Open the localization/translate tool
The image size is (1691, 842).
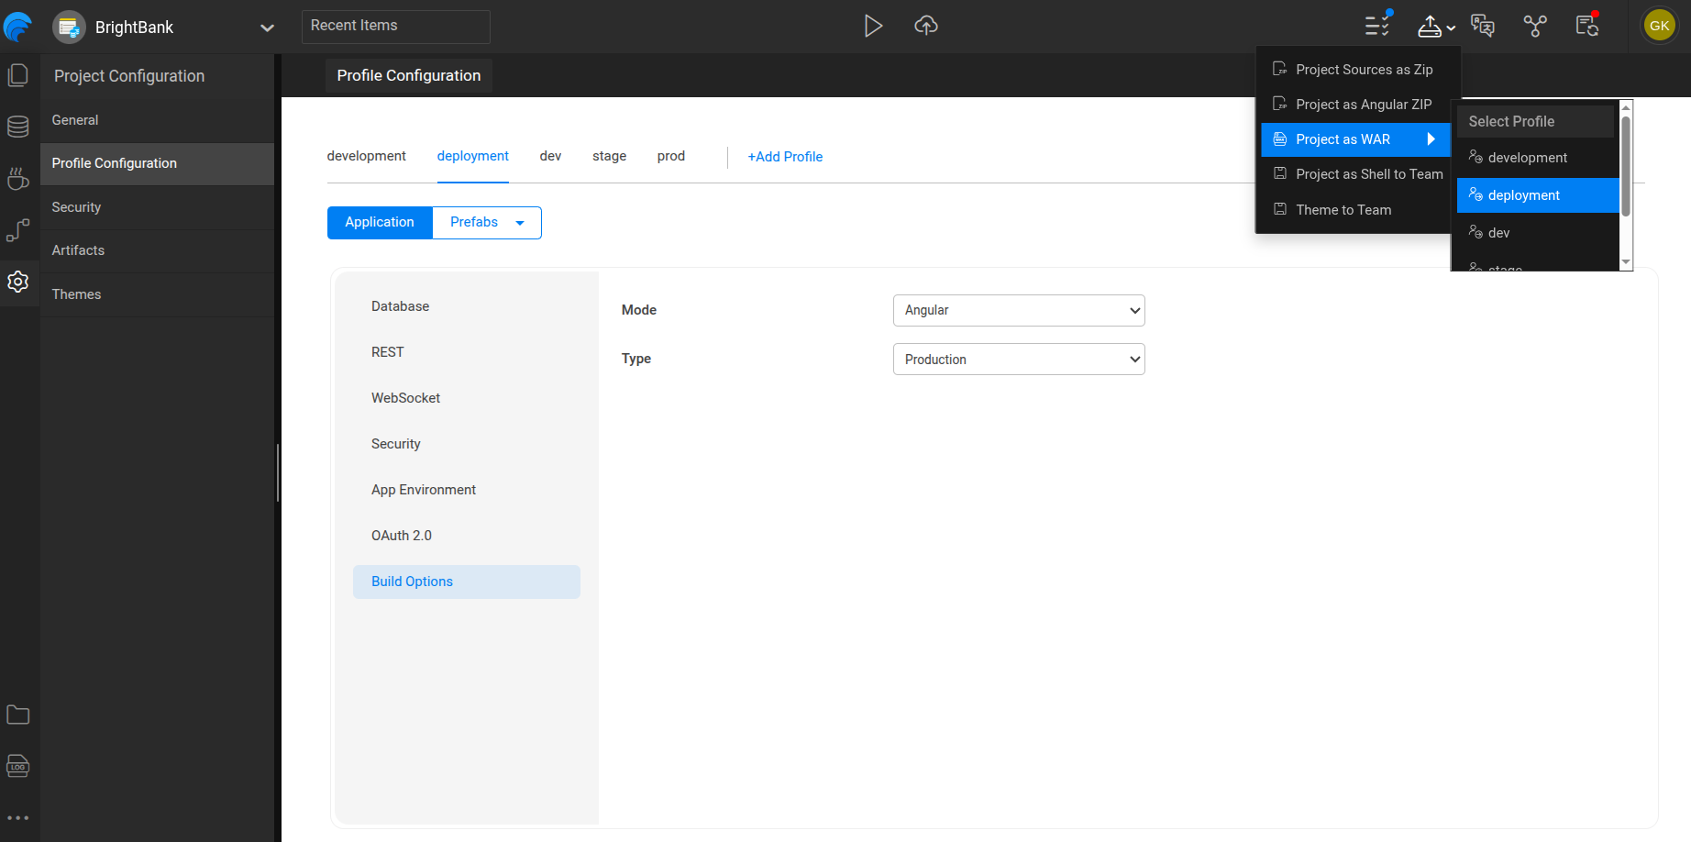tap(1483, 26)
